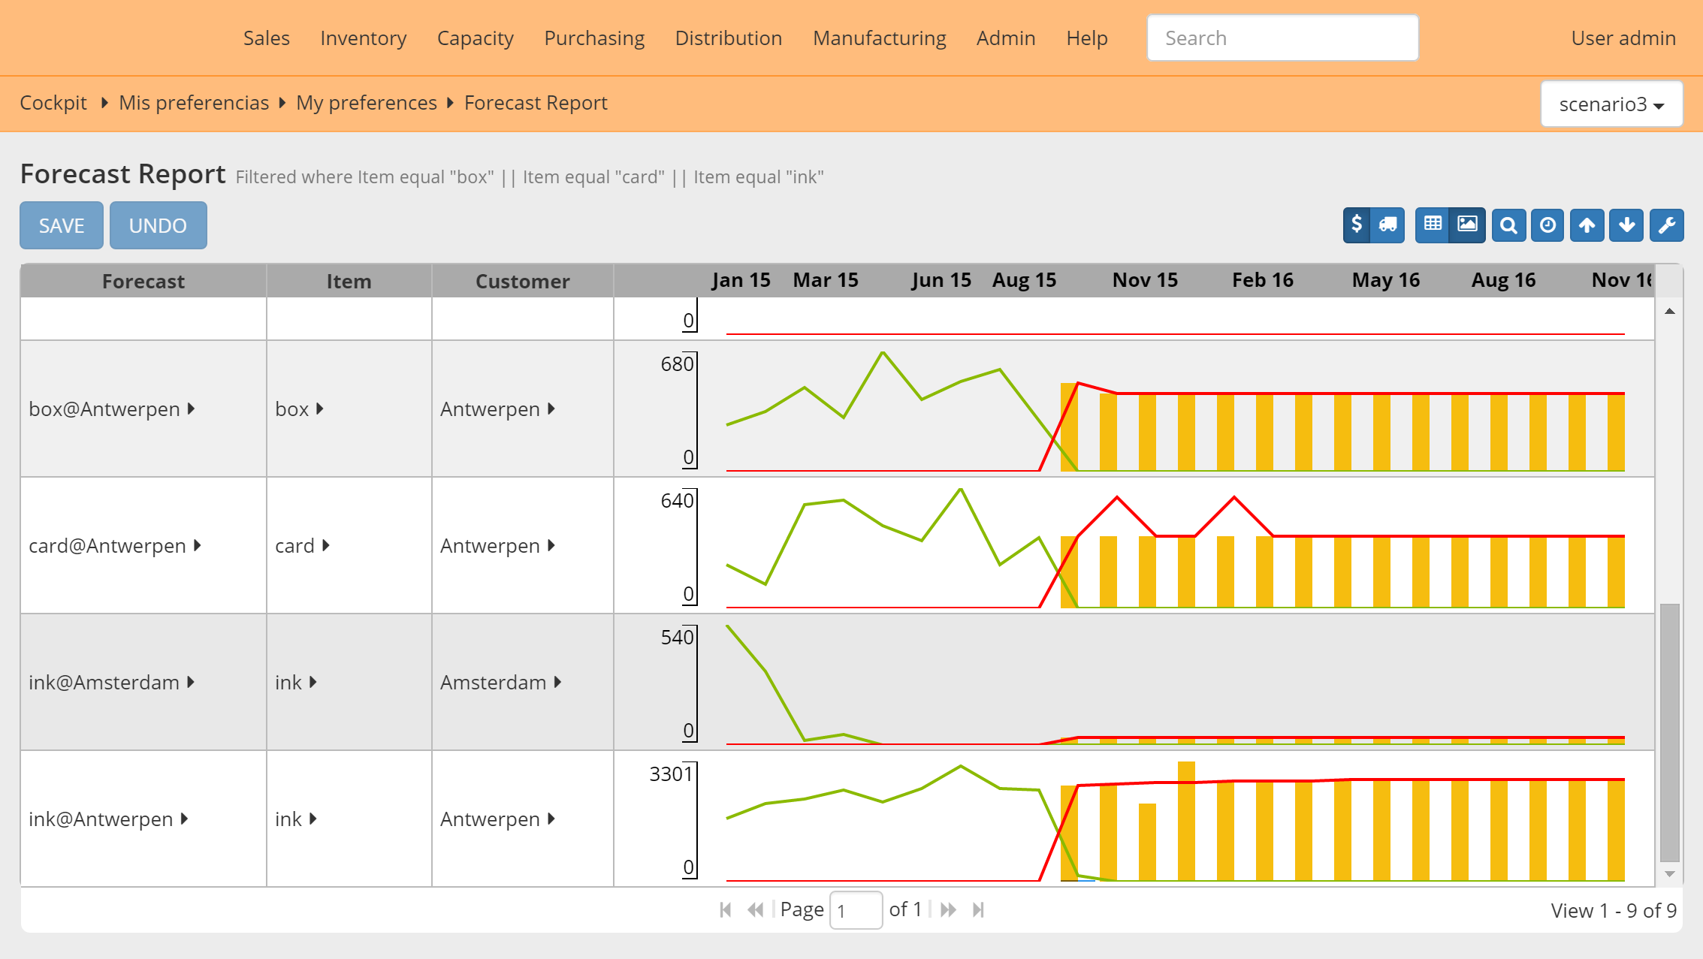Expand the box@Antwerpen forecast arrow
Screen dimensions: 1703x959
coord(192,409)
